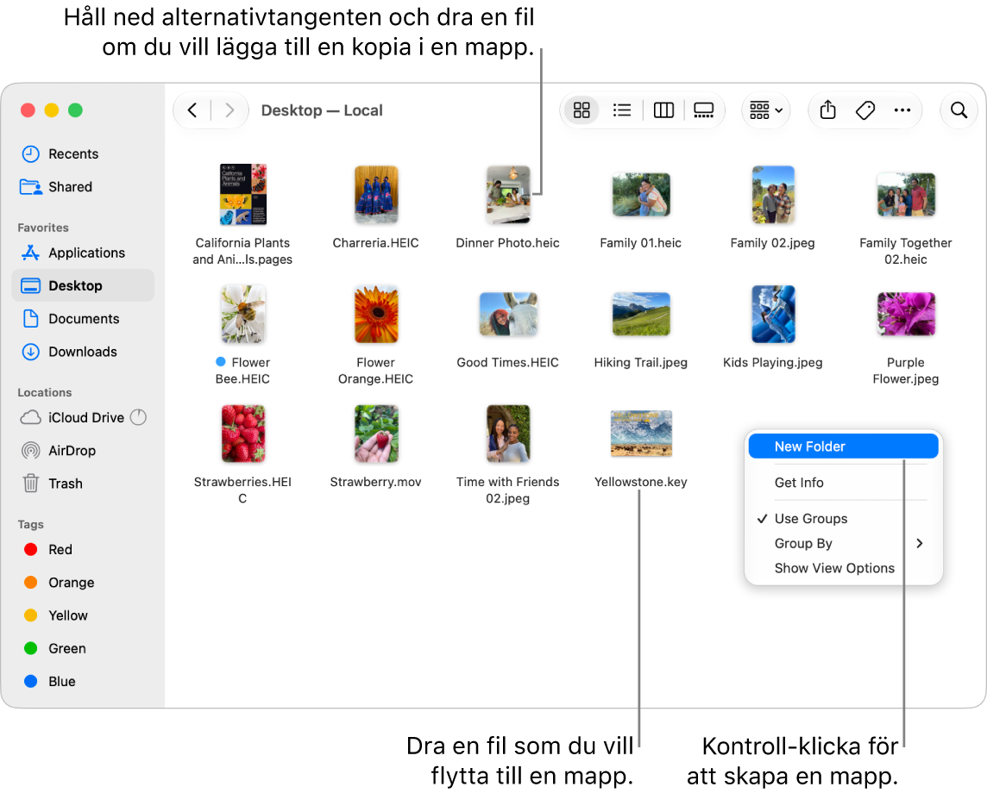987x793 pixels.
Task: Expand the Group By submenu
Action: 843,543
